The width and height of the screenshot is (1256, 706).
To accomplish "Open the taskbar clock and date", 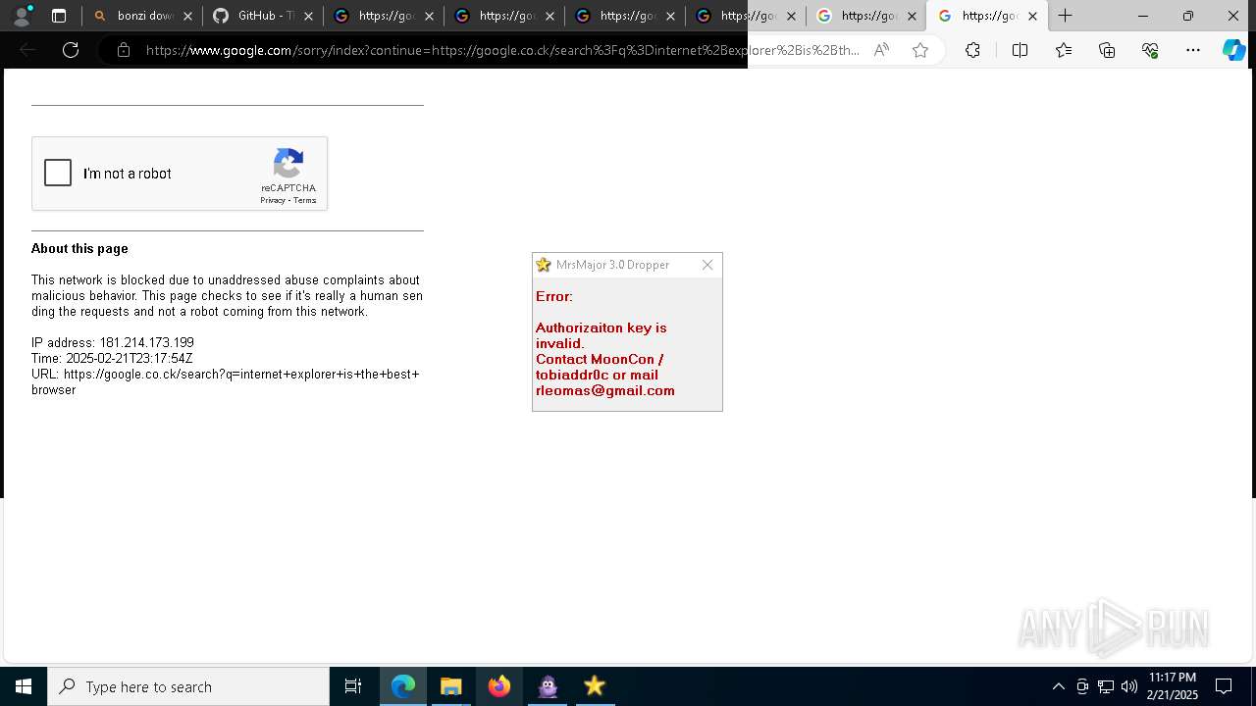I will click(x=1173, y=686).
